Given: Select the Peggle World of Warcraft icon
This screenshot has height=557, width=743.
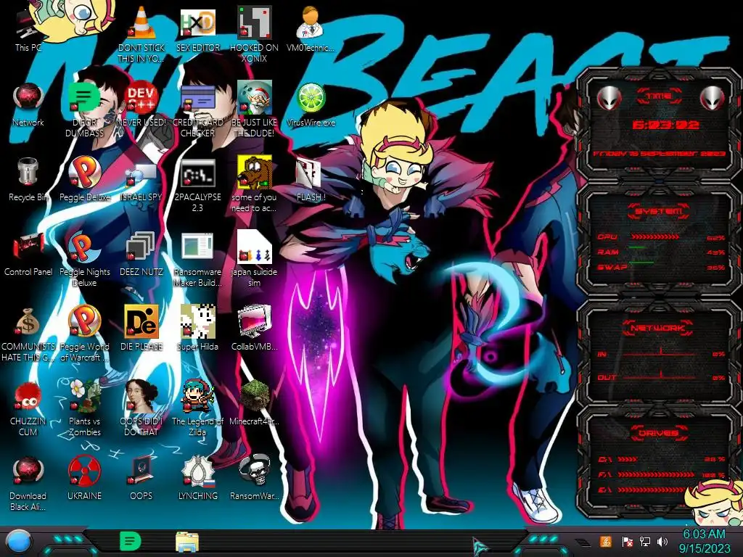Looking at the screenshot, I should point(84,334).
